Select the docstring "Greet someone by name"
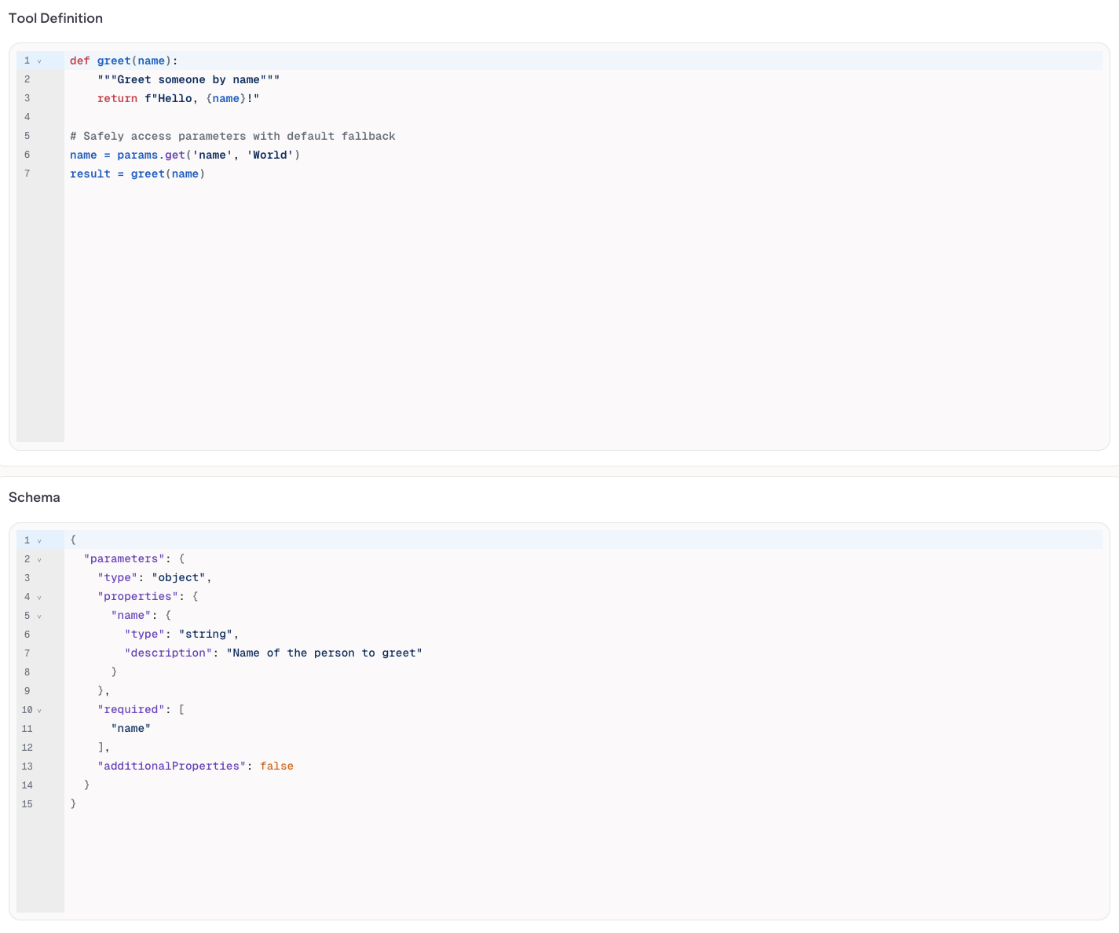Image resolution: width=1119 pixels, height=933 pixels. point(190,79)
